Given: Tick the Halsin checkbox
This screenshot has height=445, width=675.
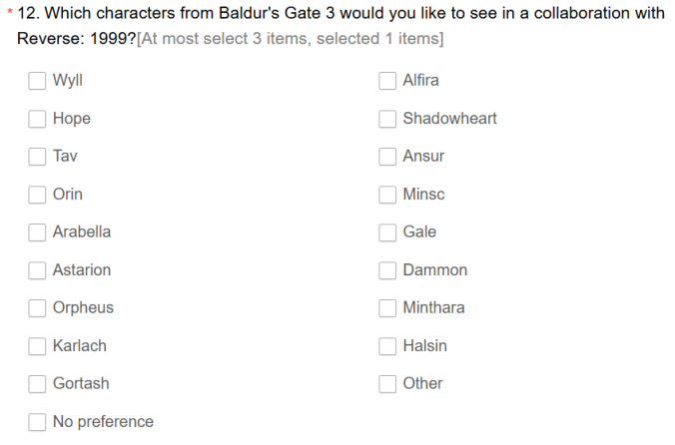Looking at the screenshot, I should point(387,346).
